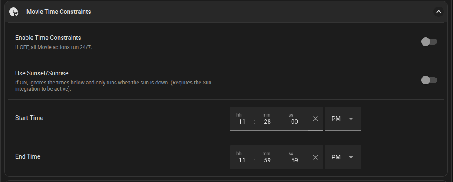
Task: Select the Start Time minutes field
Action: pyautogui.click(x=267, y=122)
